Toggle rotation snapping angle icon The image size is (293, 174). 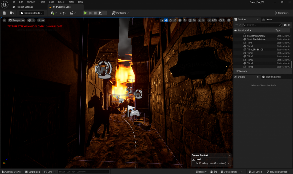[199, 20]
